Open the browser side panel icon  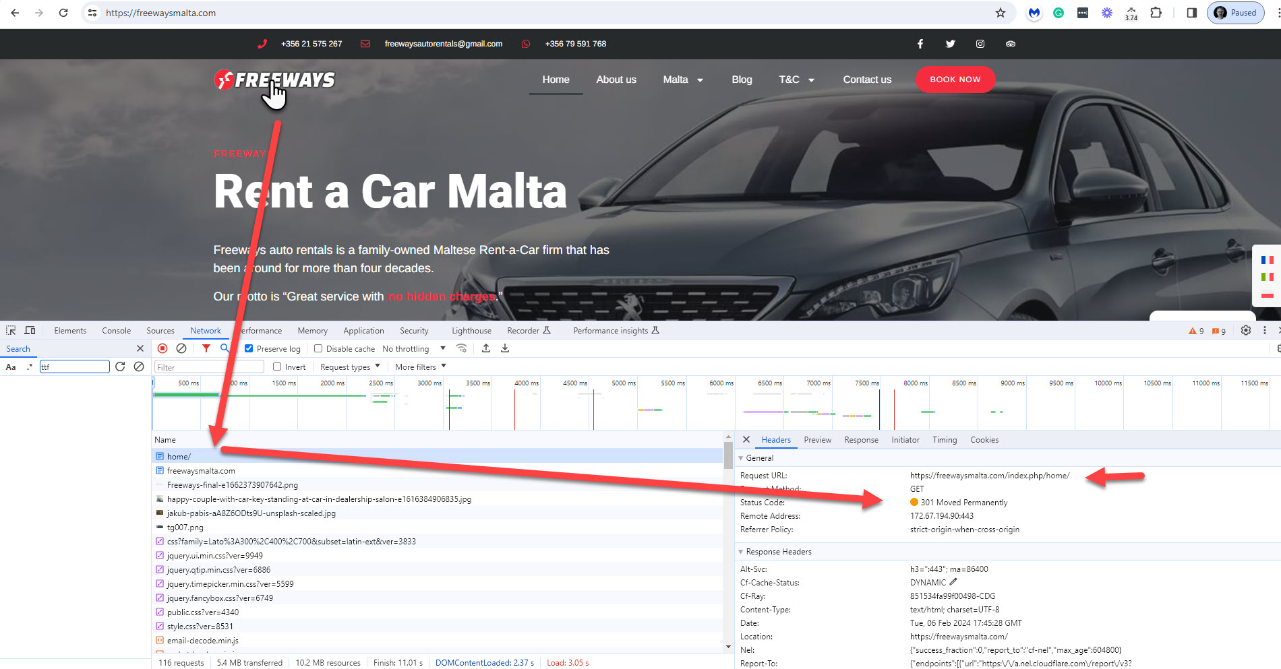click(x=1192, y=13)
